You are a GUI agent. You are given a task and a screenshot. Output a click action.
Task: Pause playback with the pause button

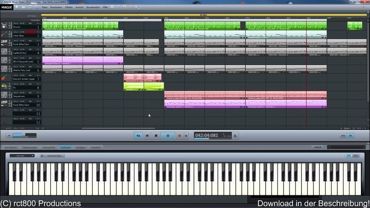168,135
